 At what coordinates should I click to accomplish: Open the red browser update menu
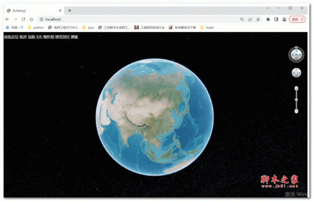(297, 19)
